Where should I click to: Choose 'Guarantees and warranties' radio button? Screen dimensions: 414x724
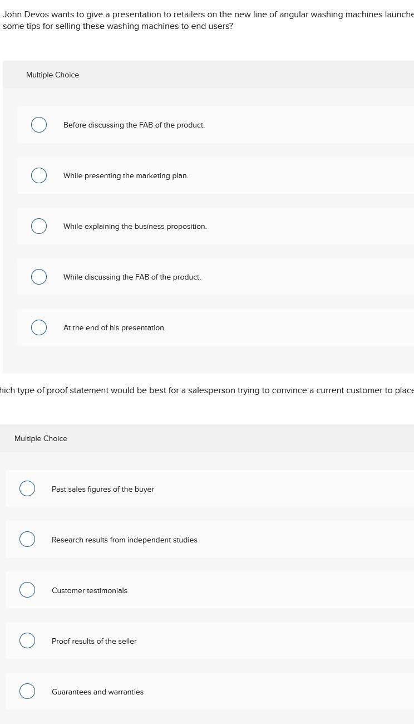[x=27, y=691]
